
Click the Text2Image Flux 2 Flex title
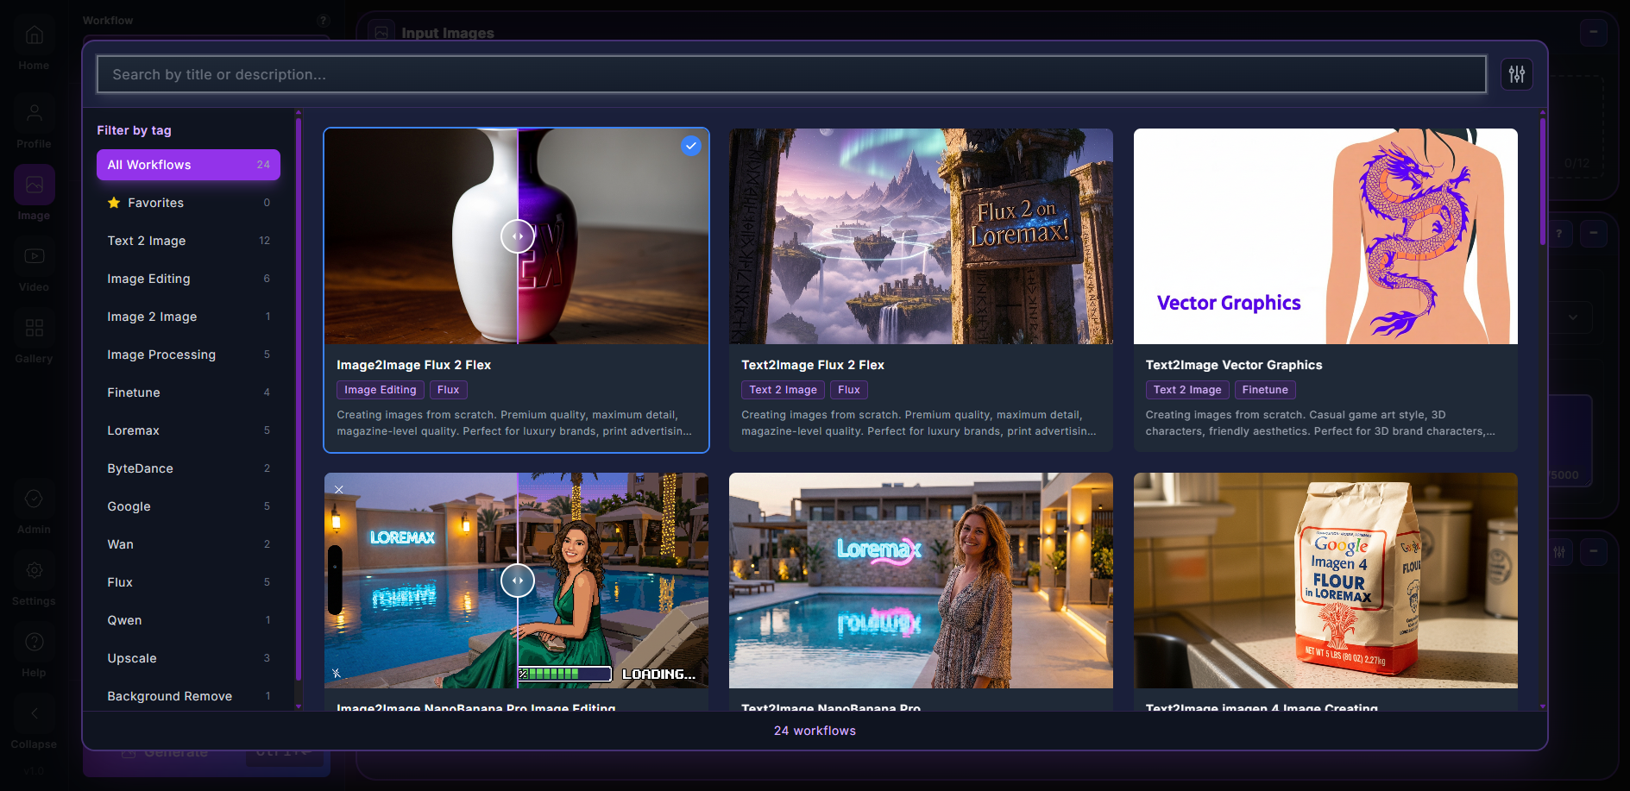[x=813, y=365]
